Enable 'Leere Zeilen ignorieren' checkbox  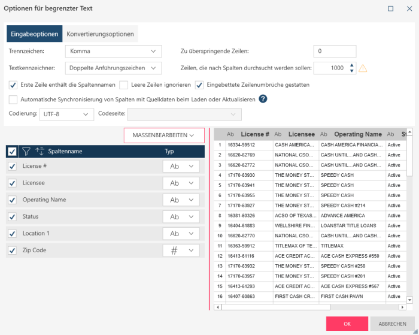(x=124, y=85)
